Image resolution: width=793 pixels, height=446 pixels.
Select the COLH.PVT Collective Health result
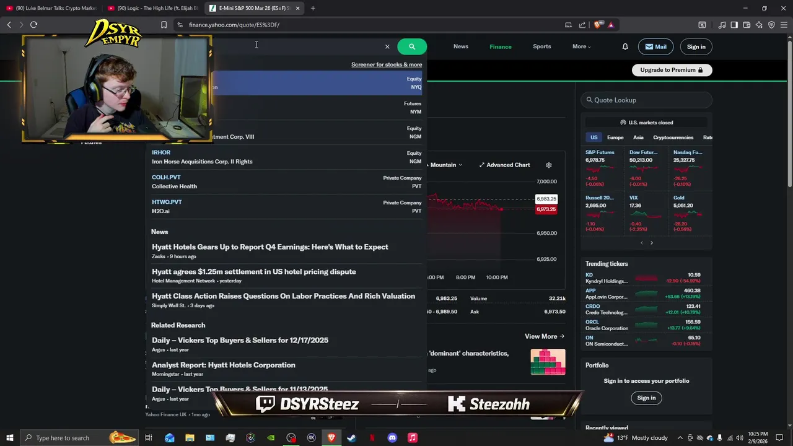(x=286, y=181)
